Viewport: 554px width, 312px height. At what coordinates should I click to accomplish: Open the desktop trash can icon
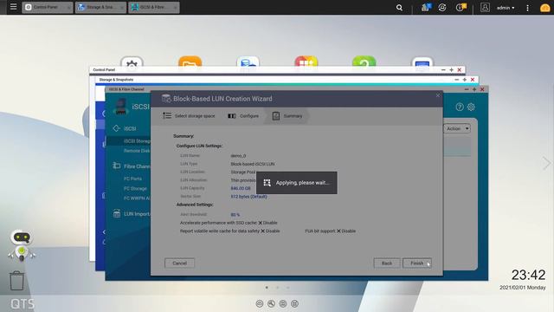point(16,281)
